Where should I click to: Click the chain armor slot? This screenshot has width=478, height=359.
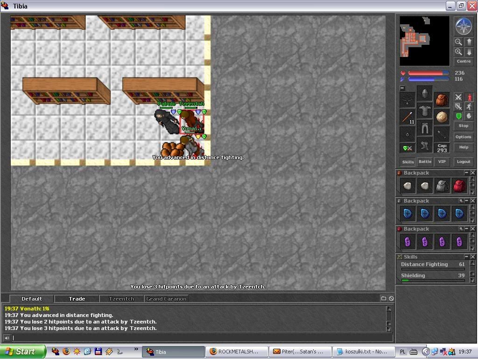425,111
